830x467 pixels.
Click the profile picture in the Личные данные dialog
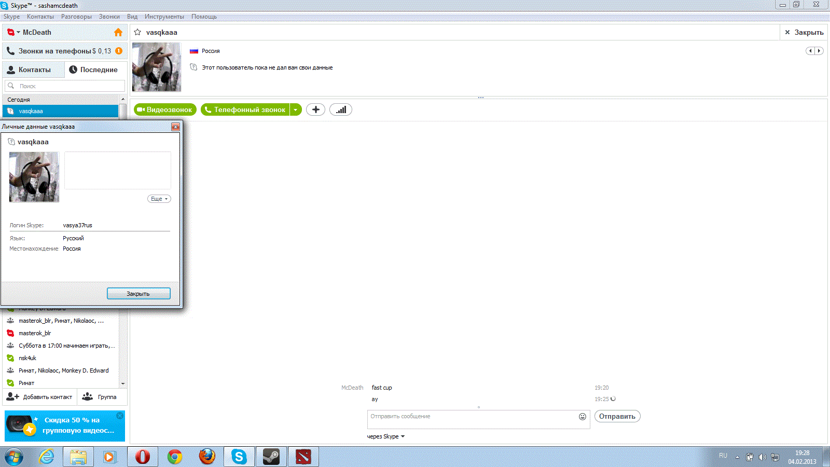(x=34, y=177)
